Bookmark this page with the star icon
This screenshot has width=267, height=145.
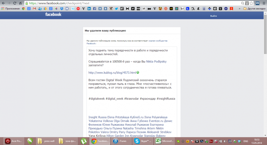tap(251, 3)
